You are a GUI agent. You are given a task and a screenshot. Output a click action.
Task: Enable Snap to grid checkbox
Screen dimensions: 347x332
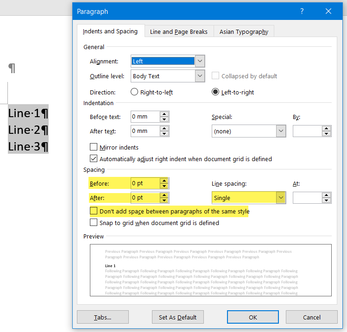coord(94,222)
